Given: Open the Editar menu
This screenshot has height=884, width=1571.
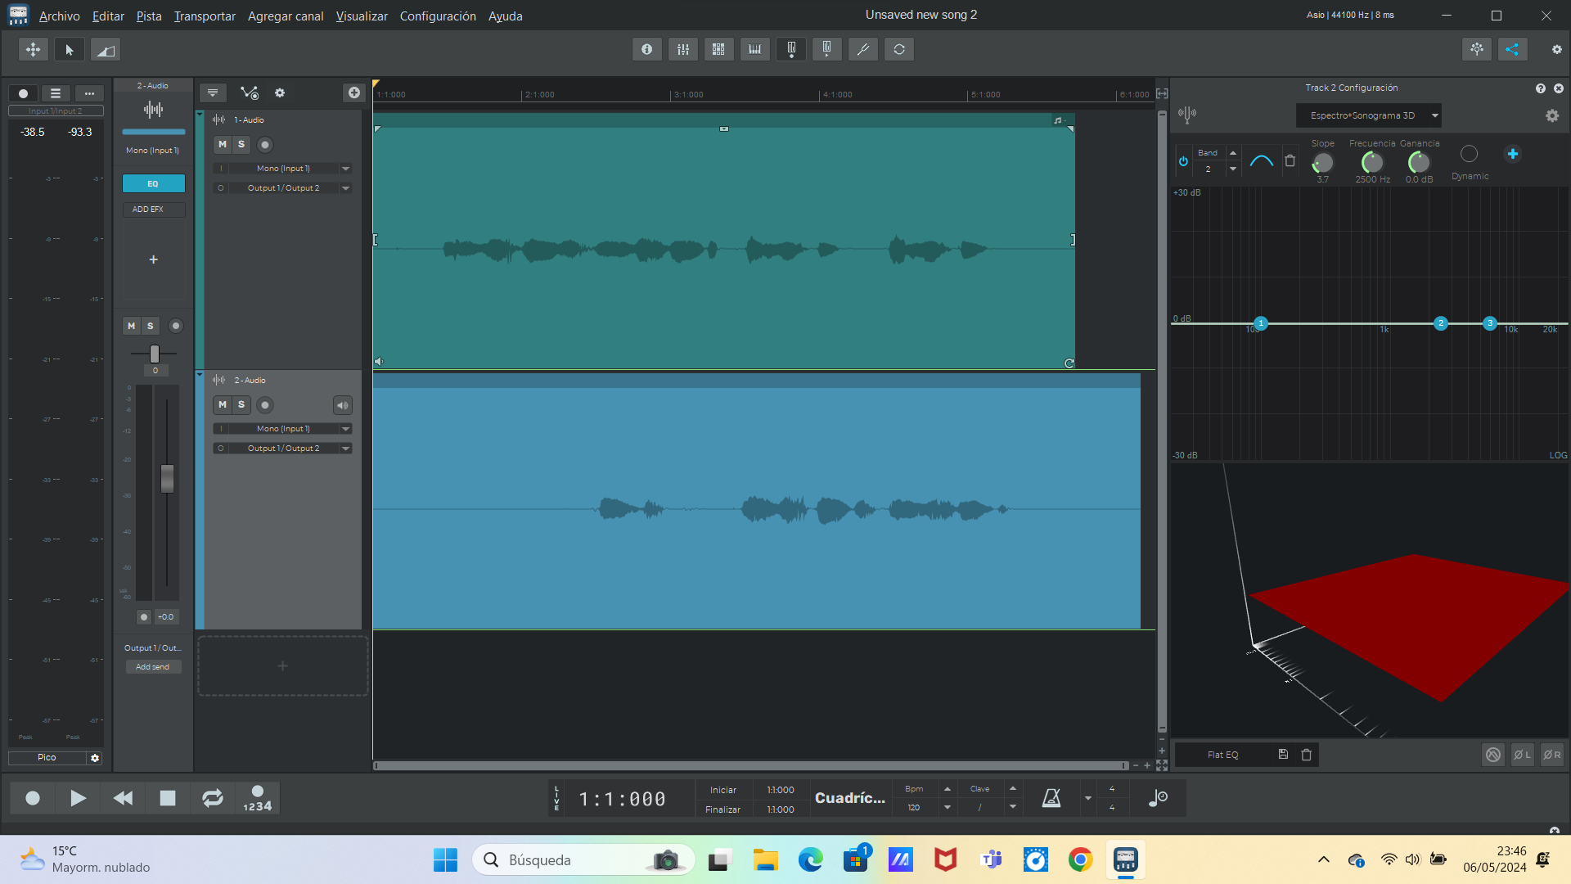Looking at the screenshot, I should click(x=108, y=16).
